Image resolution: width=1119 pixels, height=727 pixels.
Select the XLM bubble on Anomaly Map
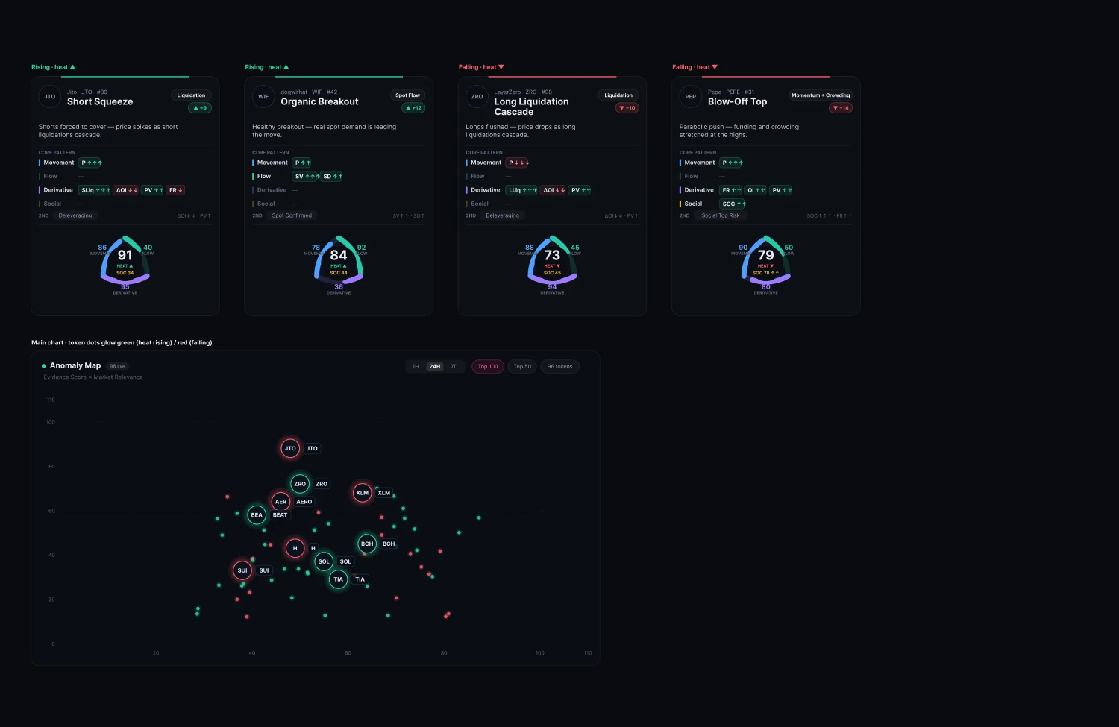(363, 493)
